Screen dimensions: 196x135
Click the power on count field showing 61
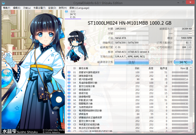(183, 43)
